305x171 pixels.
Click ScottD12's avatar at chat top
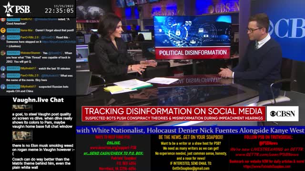tap(3, 19)
